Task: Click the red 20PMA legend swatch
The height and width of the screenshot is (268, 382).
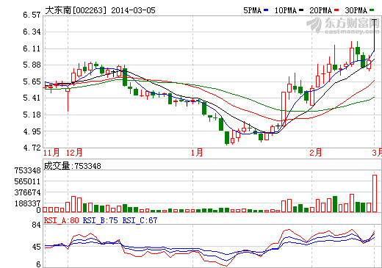Action: tap(336, 10)
